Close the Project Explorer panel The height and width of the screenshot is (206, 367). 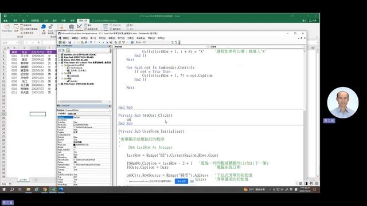[110, 46]
